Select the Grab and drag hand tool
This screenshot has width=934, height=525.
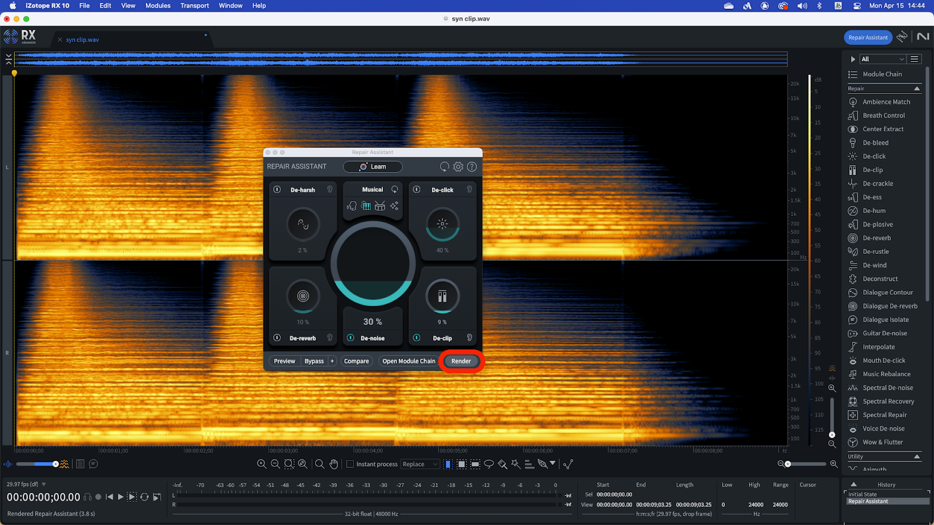(334, 464)
